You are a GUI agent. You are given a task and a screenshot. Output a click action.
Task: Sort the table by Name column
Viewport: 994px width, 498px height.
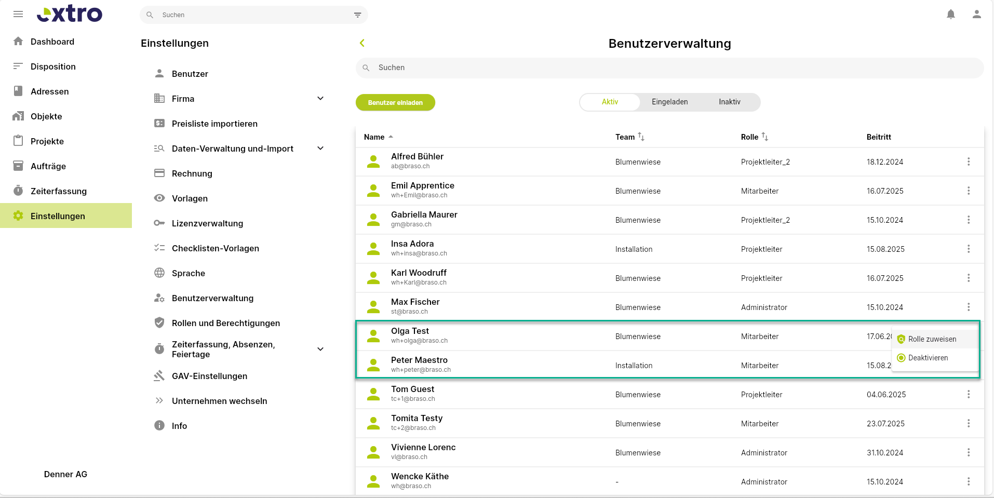pos(379,137)
